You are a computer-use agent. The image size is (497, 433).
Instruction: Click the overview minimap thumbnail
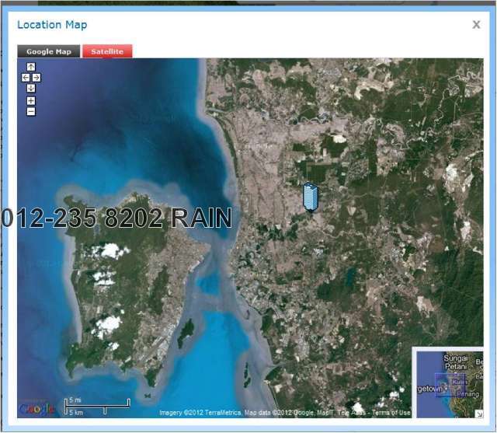(x=450, y=385)
